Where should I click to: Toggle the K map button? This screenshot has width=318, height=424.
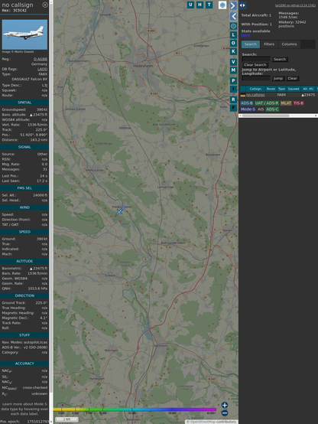tap(233, 51)
